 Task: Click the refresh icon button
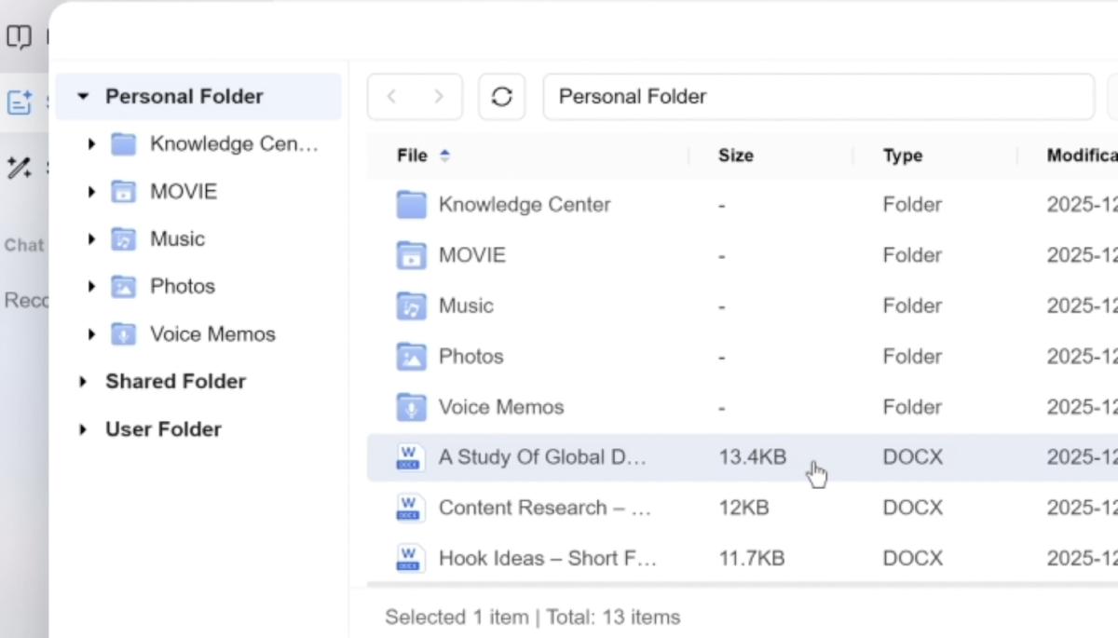[501, 97]
